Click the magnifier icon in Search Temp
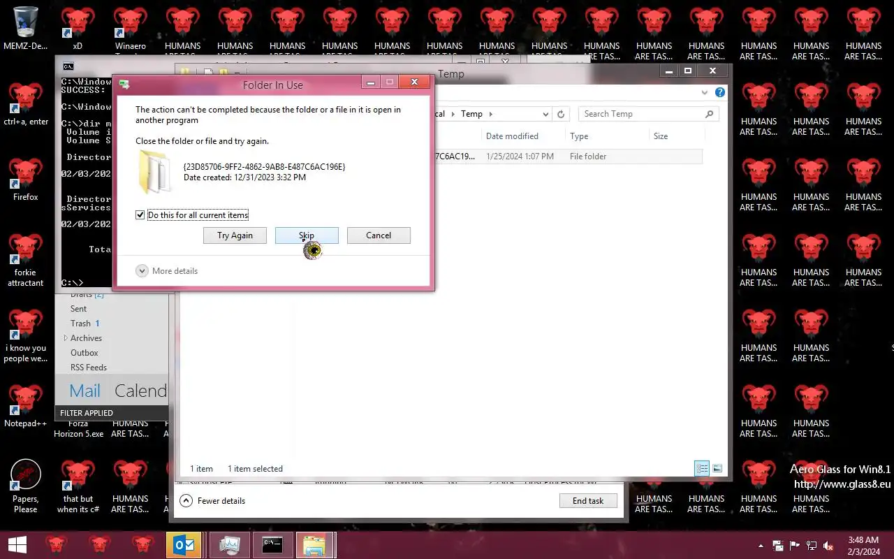Viewport: 894px width, 559px height. [709, 114]
